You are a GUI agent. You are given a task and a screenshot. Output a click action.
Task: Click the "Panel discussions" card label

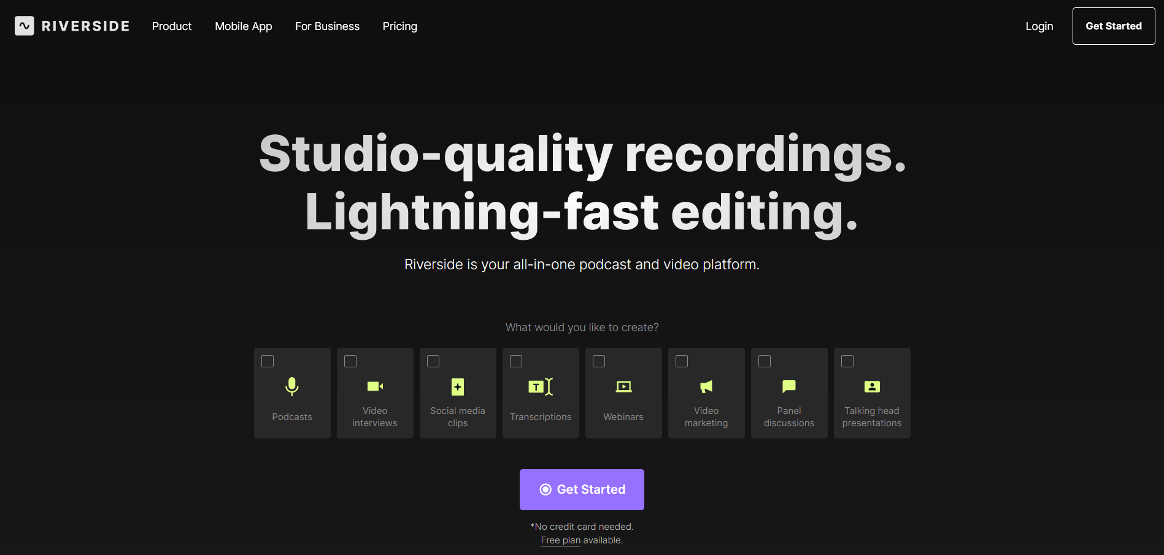[x=789, y=417]
